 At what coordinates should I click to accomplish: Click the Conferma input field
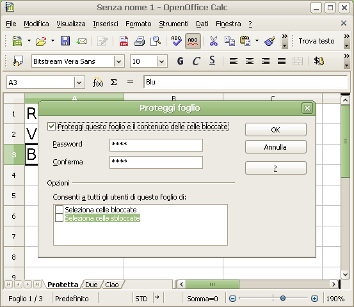tap(156, 162)
